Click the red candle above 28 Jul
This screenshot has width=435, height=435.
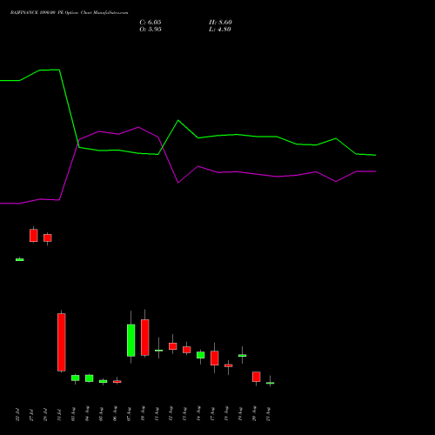48,238
